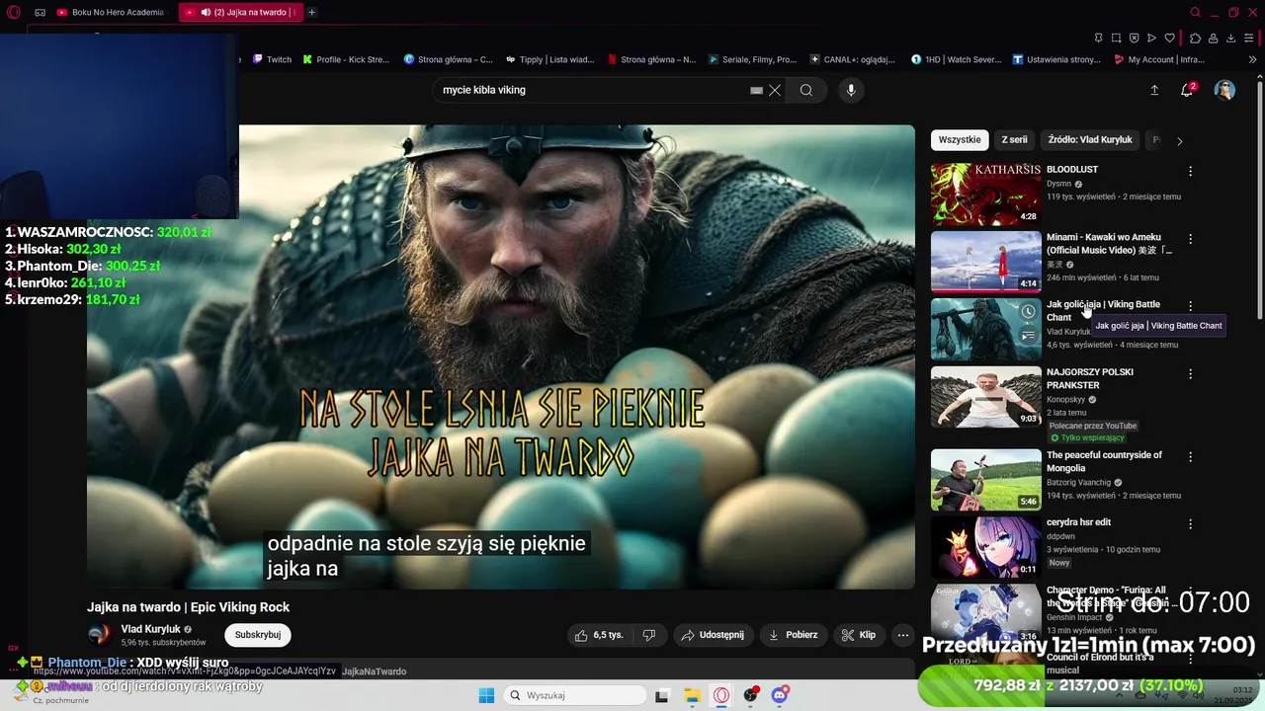The image size is (1265, 711).
Task: Clear the YouTube search box with X
Action: point(775,90)
